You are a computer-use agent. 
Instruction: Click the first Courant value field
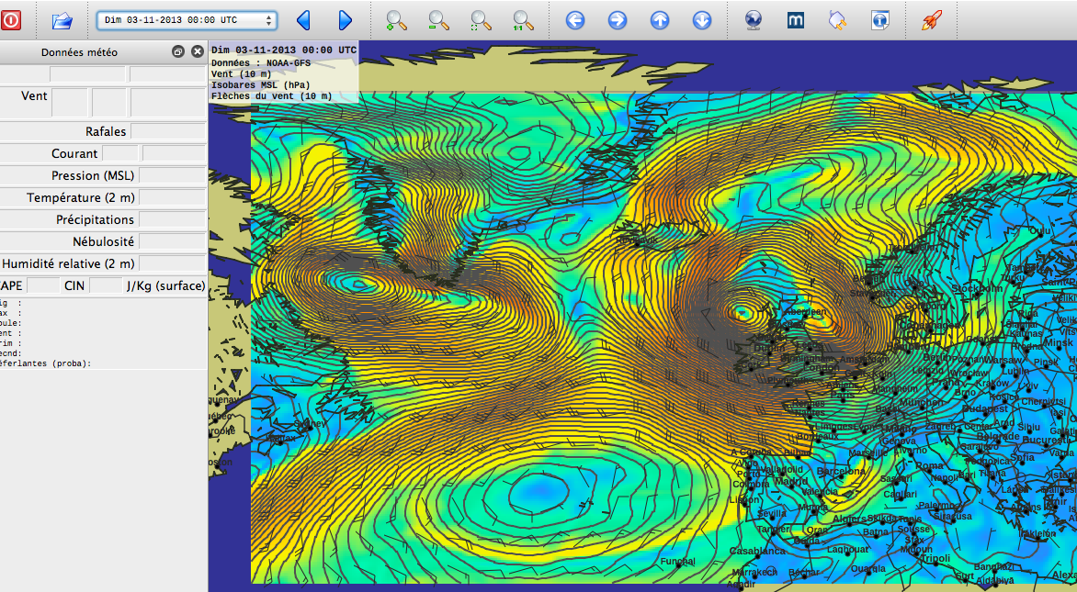click(x=120, y=153)
